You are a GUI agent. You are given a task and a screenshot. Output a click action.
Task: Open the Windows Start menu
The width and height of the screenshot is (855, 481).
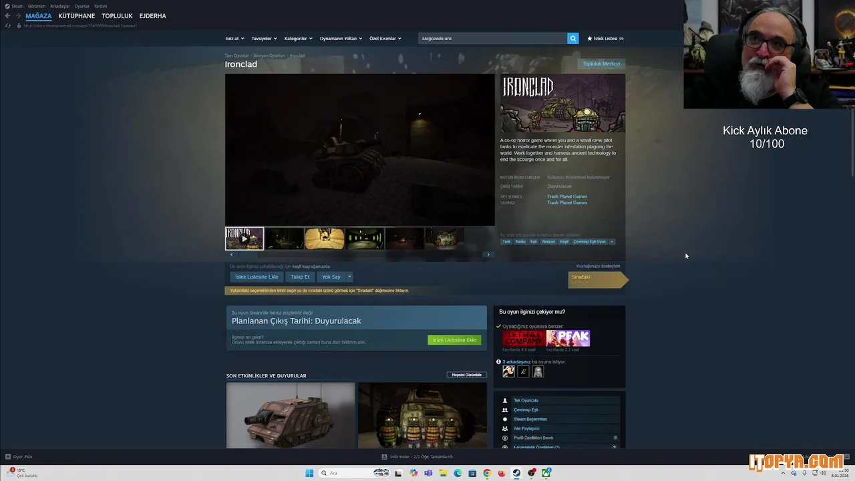click(x=309, y=473)
